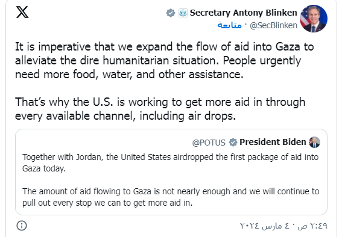342x237 pixels.
Task: Click the State Department seal affiliation icon
Action: click(183, 13)
